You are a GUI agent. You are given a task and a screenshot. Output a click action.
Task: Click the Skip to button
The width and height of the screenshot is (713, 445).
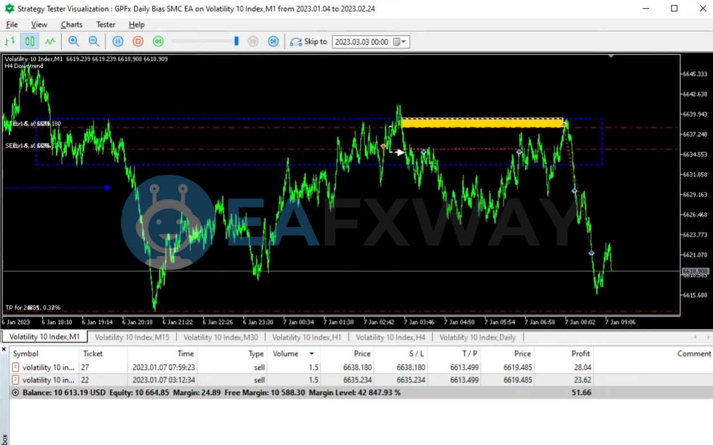[x=309, y=41]
